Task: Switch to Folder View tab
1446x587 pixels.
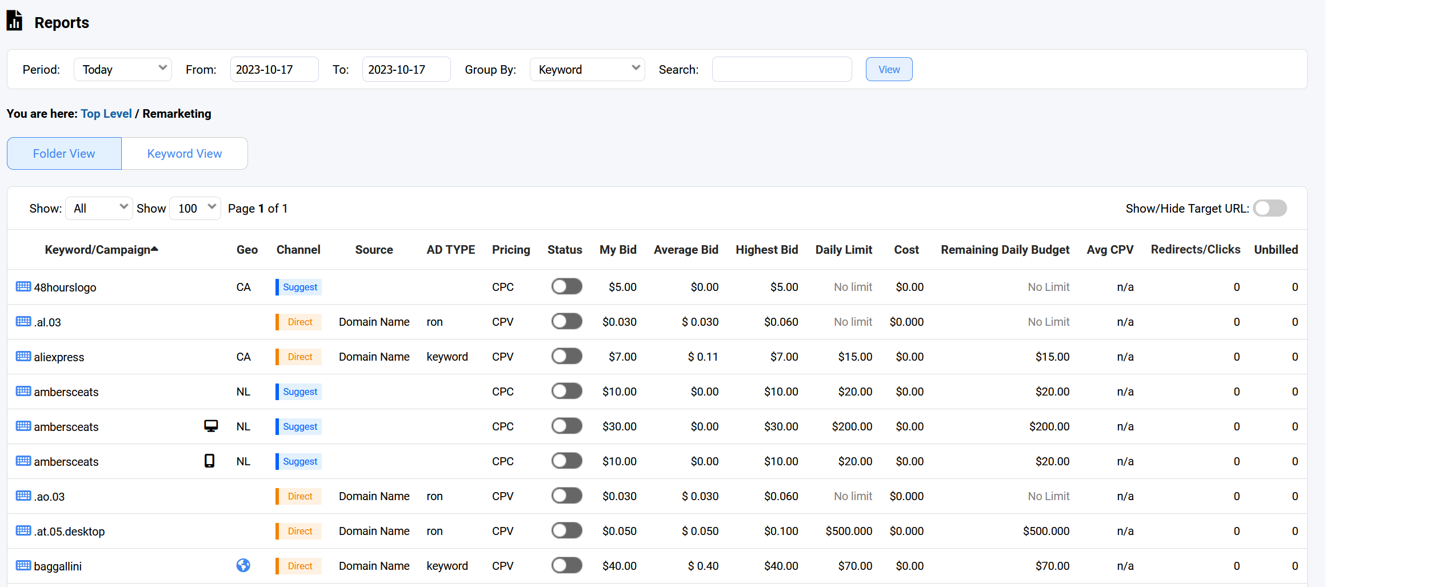Action: [64, 153]
